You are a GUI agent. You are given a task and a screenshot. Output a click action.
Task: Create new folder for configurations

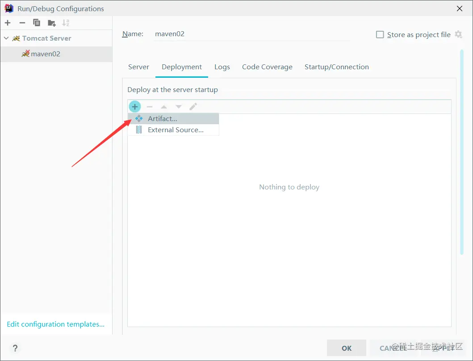coord(51,23)
